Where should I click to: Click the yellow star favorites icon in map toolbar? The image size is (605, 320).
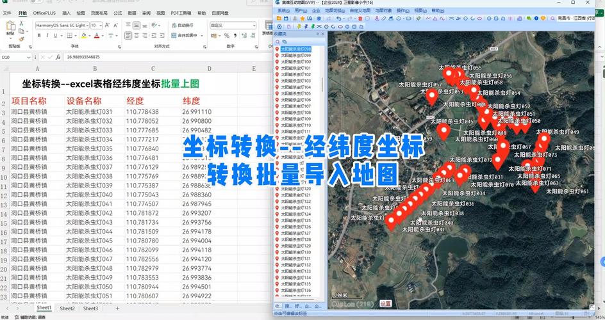click(x=302, y=19)
